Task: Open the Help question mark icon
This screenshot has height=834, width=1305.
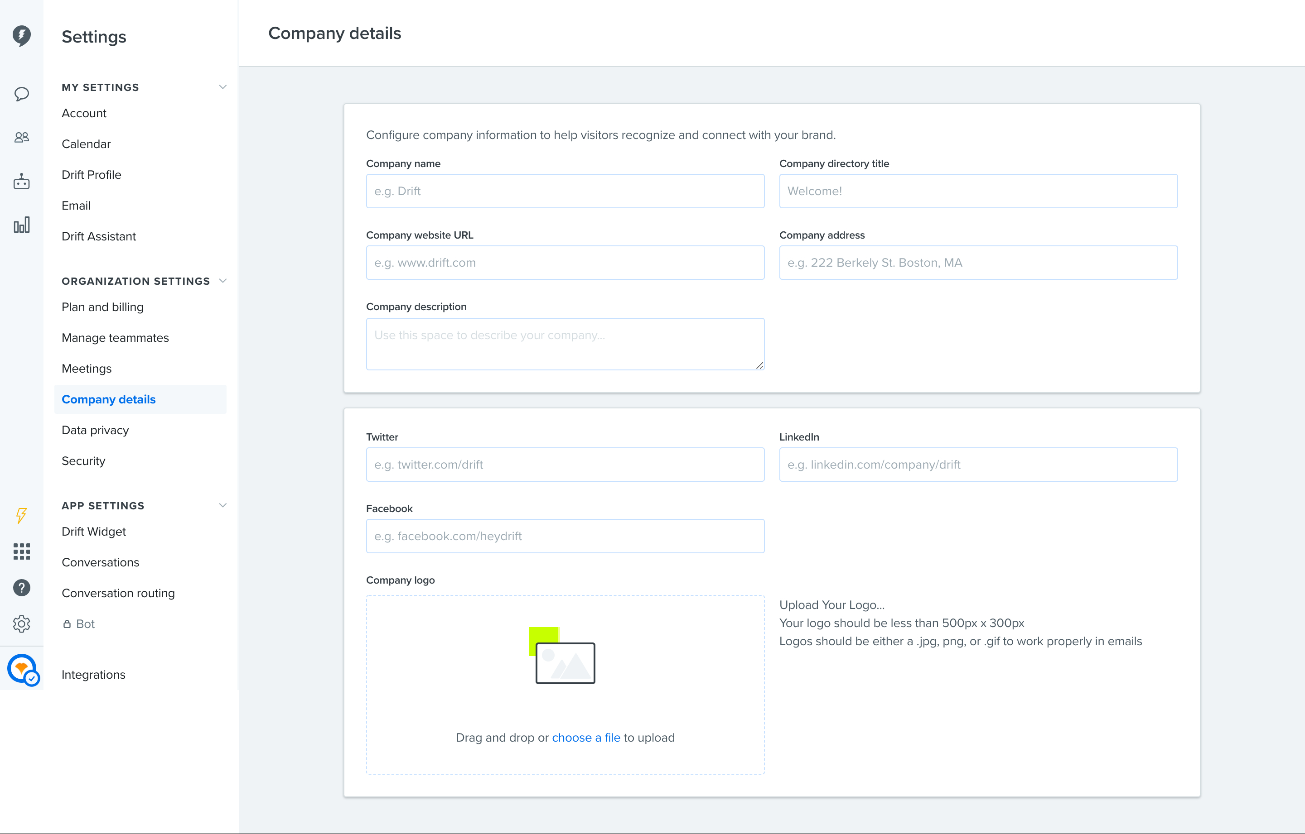Action: tap(22, 588)
